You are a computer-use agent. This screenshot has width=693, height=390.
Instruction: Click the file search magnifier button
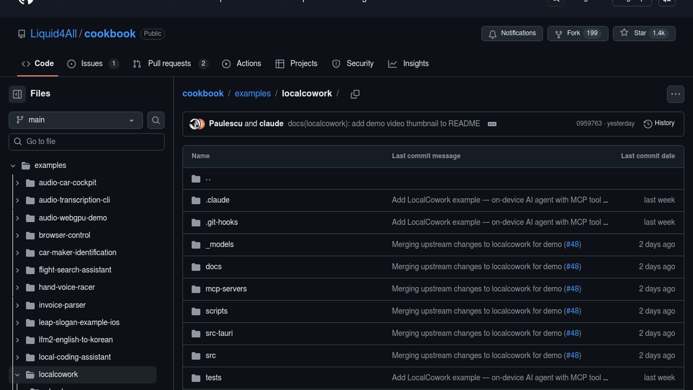tap(156, 120)
